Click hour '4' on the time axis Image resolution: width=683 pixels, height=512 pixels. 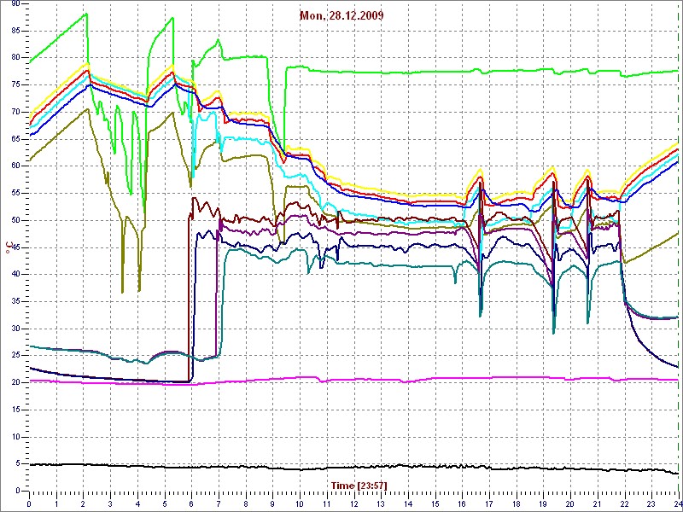coord(137,504)
